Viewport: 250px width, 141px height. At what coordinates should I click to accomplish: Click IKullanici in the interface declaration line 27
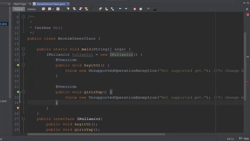pyautogui.click(x=89, y=119)
